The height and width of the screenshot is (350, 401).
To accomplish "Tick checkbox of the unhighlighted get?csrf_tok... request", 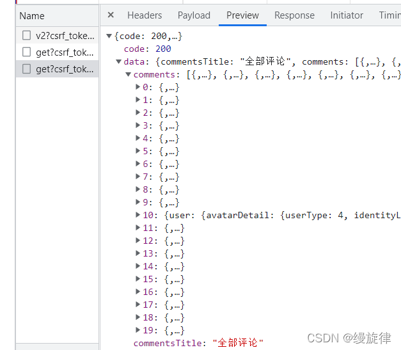I will click(x=27, y=52).
